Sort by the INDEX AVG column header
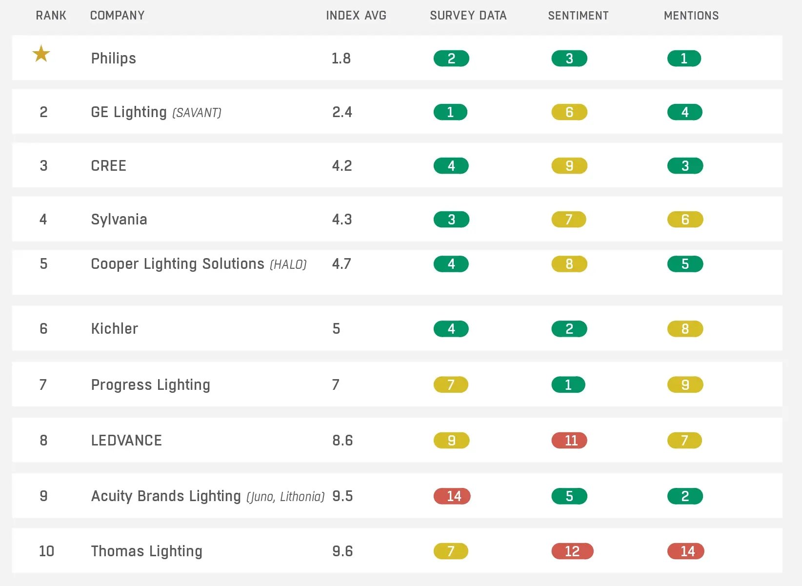This screenshot has height=586, width=802. click(x=356, y=16)
